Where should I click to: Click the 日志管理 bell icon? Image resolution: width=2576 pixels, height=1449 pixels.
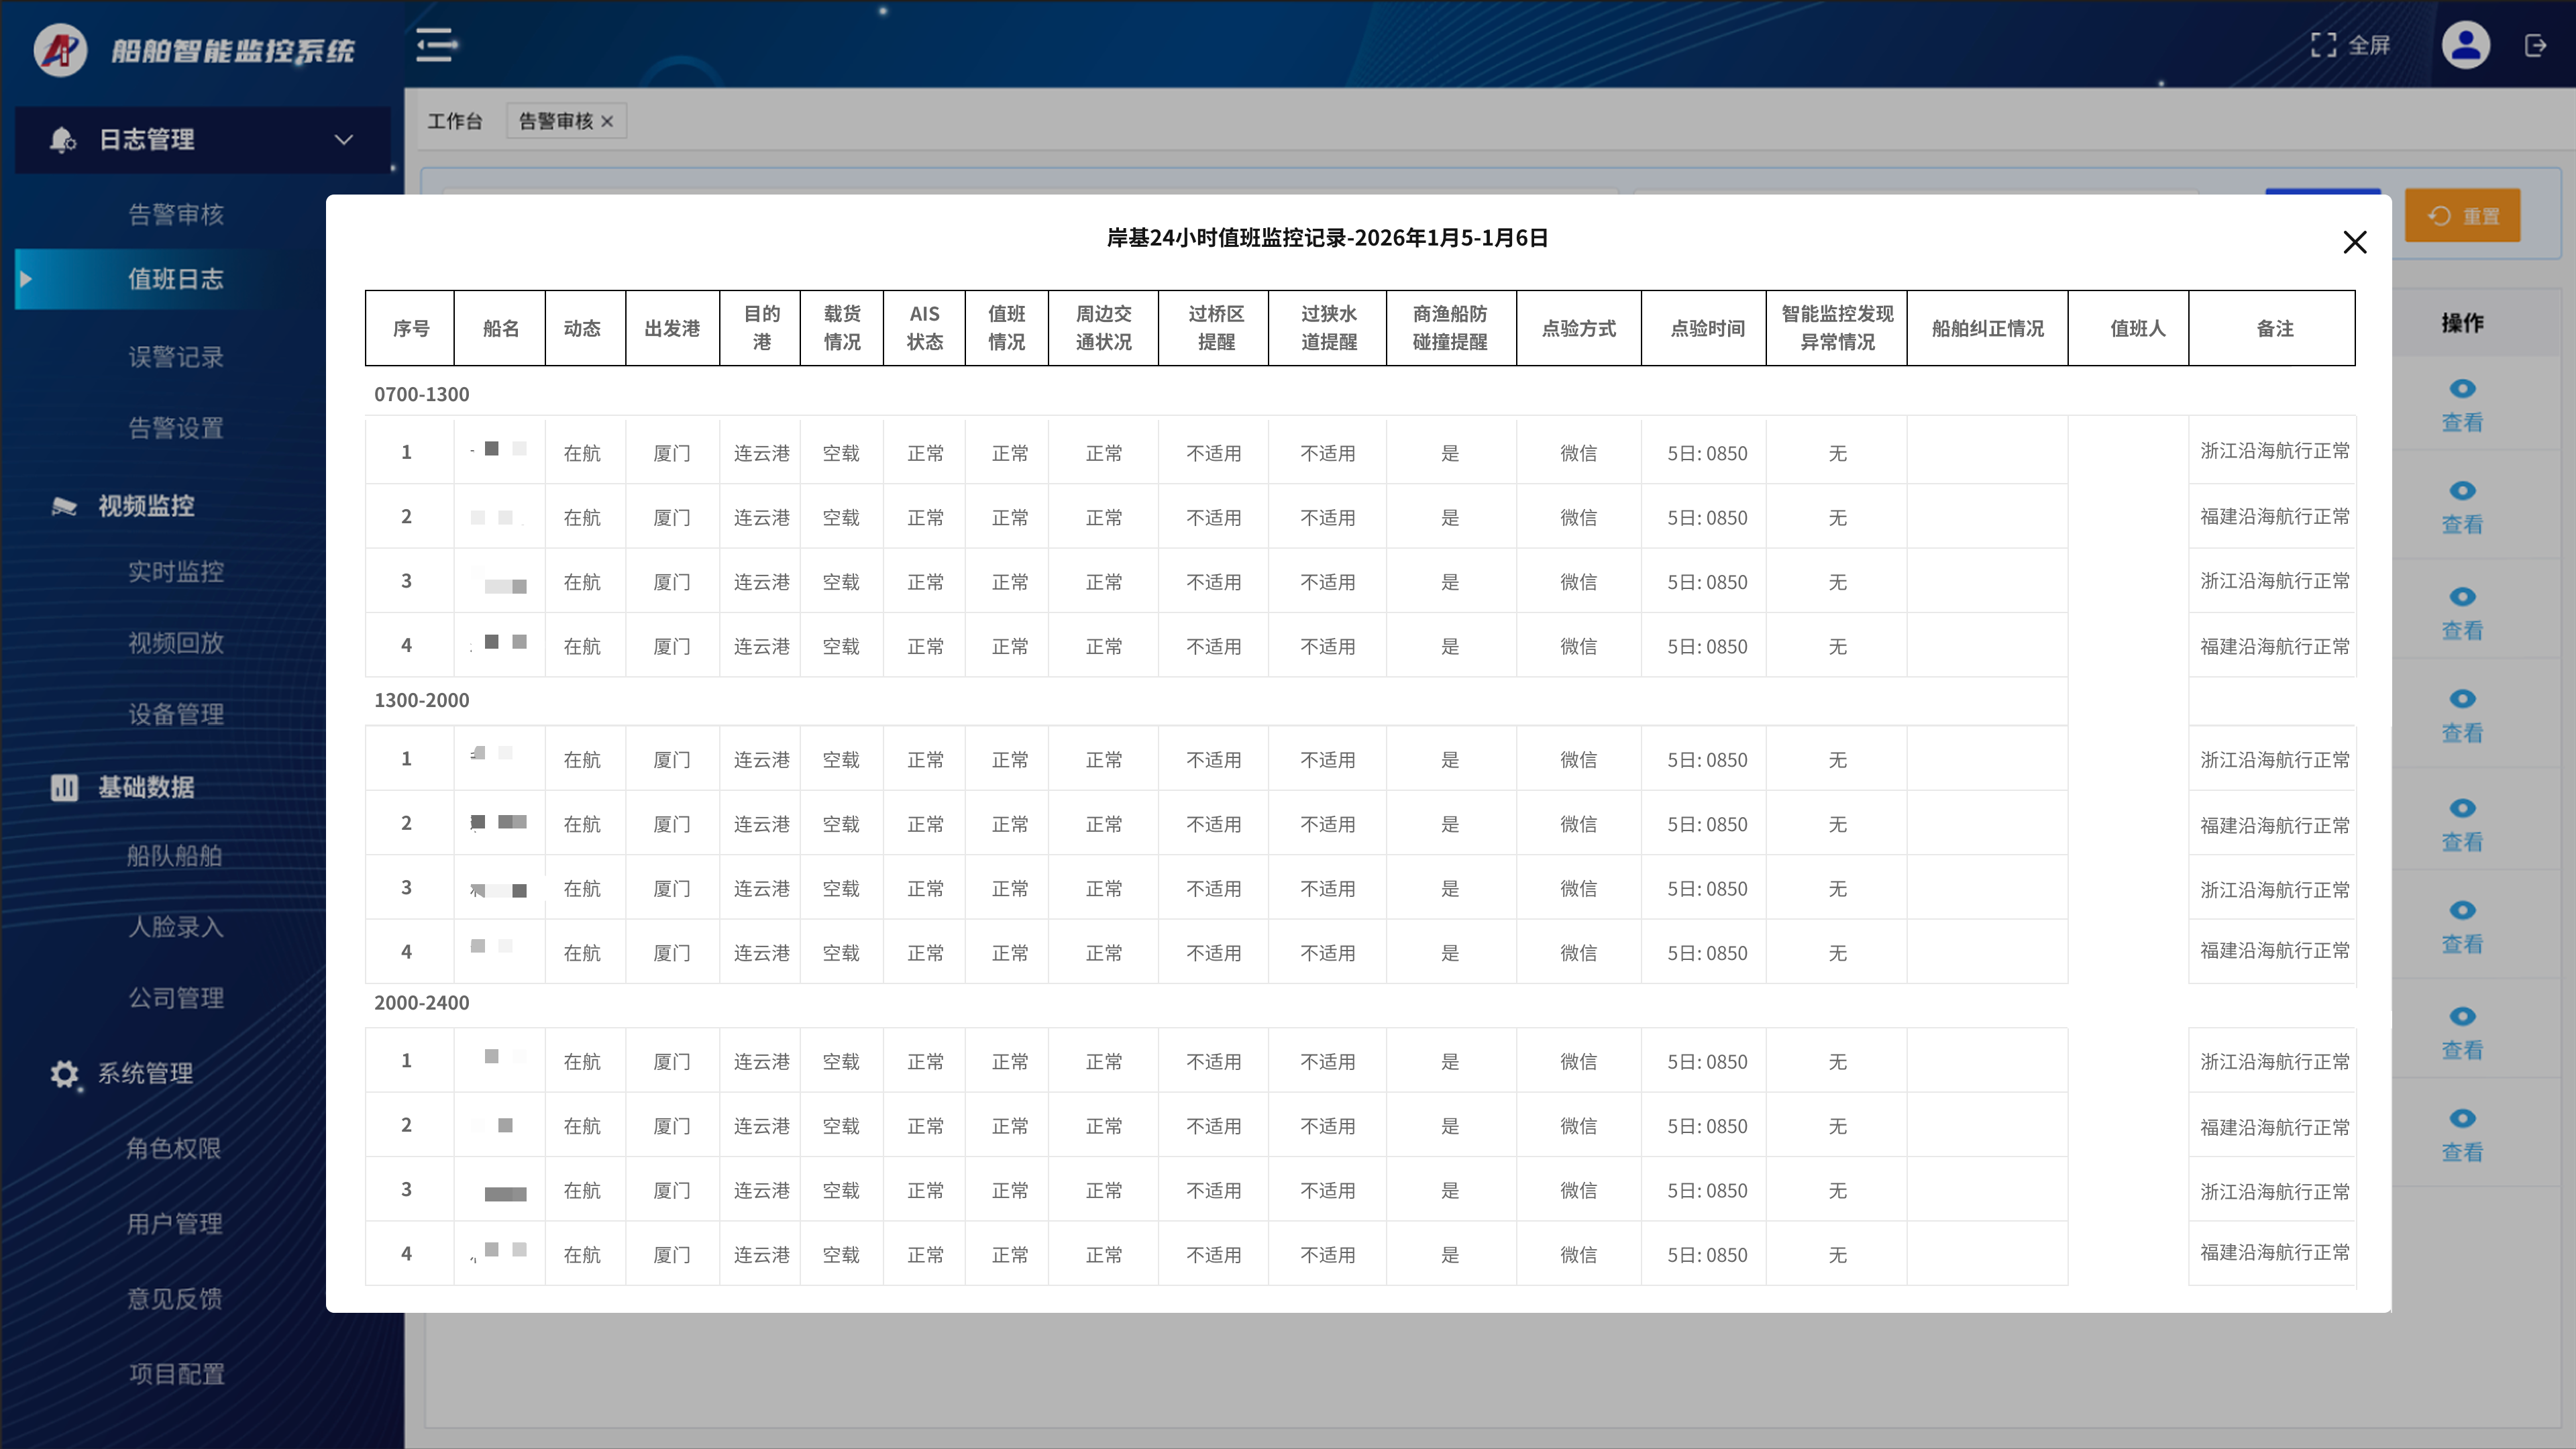[62, 140]
